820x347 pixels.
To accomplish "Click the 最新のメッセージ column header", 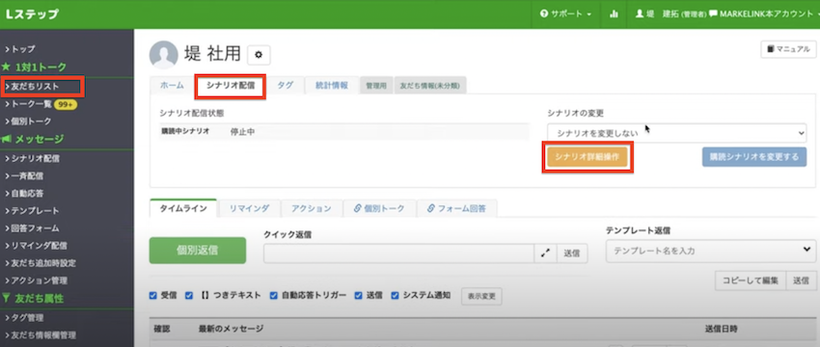I will (231, 329).
